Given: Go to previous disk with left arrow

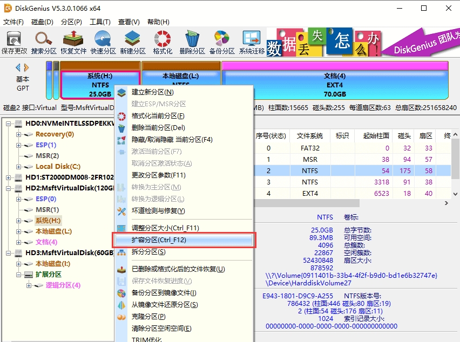Looking at the screenshot, I should tap(18, 67).
